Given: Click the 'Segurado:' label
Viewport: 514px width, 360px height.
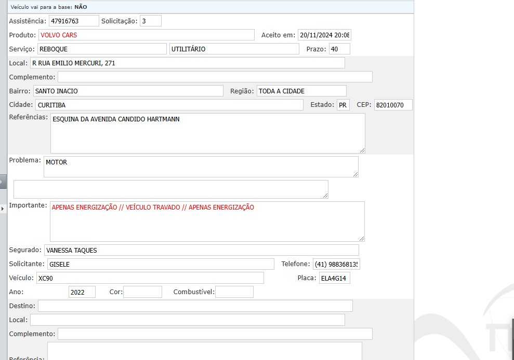Looking at the screenshot, I should click(x=25, y=250).
